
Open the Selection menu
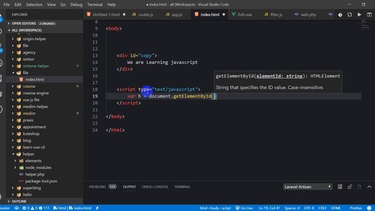pos(34,5)
